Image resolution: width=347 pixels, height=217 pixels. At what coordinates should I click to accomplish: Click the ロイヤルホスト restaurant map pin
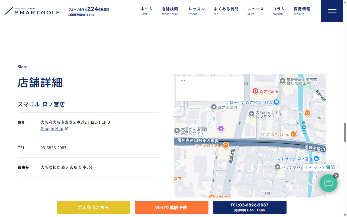coord(226,145)
